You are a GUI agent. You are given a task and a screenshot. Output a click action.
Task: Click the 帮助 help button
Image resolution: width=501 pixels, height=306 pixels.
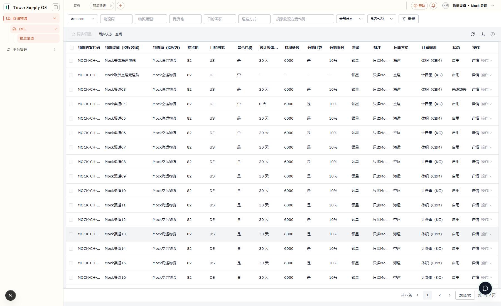pyautogui.click(x=419, y=6)
